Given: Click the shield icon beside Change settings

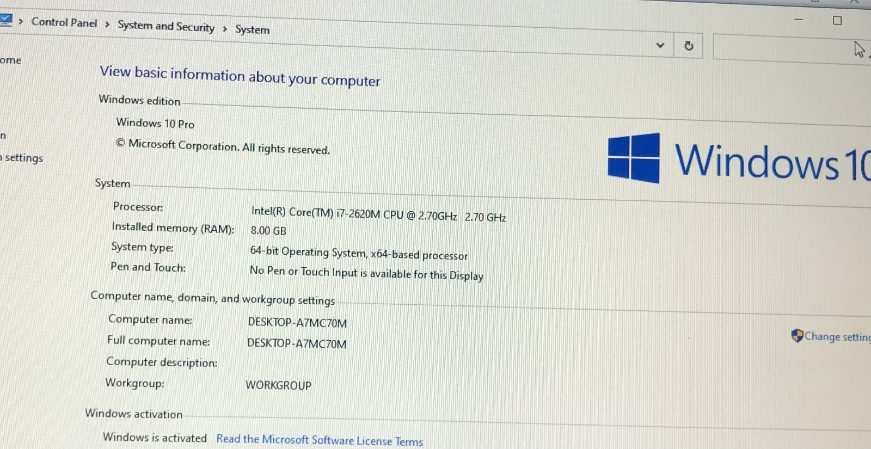Looking at the screenshot, I should [x=797, y=335].
